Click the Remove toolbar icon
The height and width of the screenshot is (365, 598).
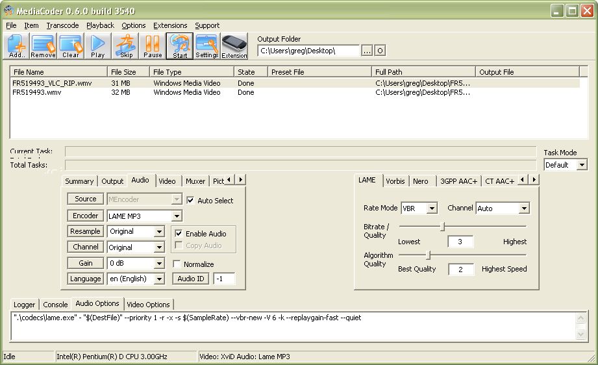pyautogui.click(x=44, y=46)
